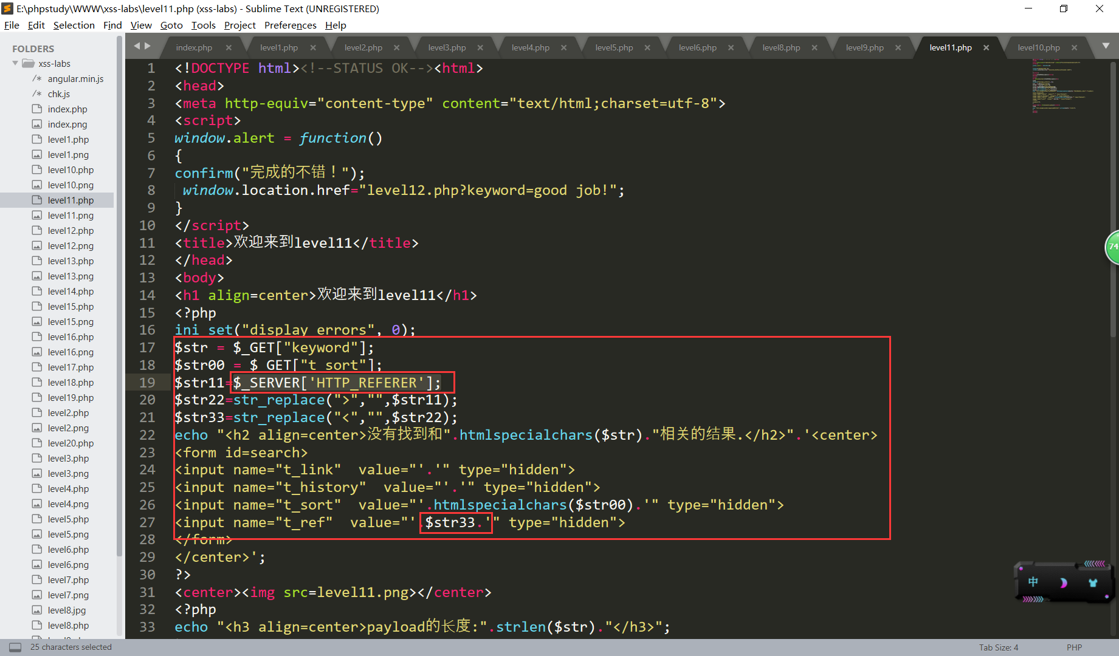
Task: Open level13.php in the sidebar
Action: 71,261
